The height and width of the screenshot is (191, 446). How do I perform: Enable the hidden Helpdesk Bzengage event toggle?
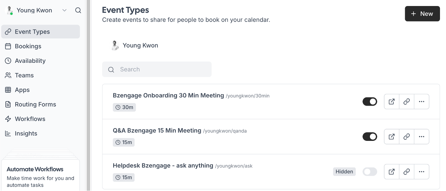click(x=370, y=172)
